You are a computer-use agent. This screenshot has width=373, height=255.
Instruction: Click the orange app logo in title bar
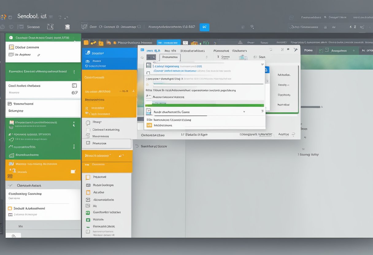[3, 17]
